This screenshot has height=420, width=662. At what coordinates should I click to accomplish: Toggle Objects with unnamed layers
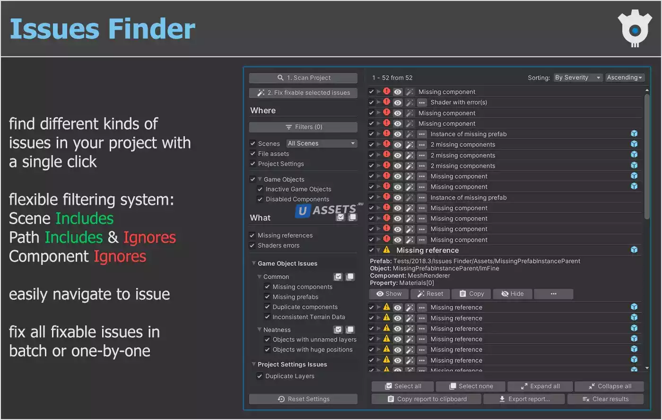pyautogui.click(x=267, y=339)
